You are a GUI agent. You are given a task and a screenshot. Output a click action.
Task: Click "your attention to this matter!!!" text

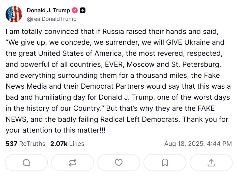(x=55, y=130)
